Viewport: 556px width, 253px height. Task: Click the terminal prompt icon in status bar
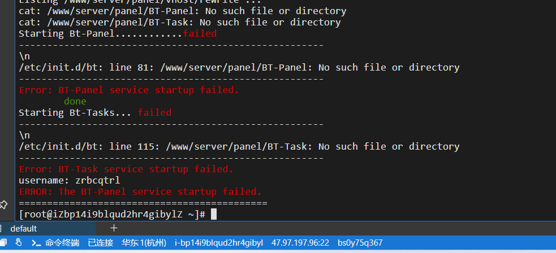(x=36, y=243)
